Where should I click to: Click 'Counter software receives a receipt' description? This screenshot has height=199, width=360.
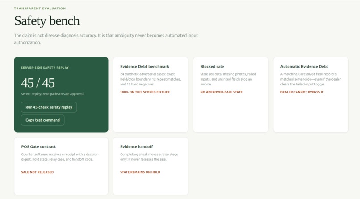(60, 157)
